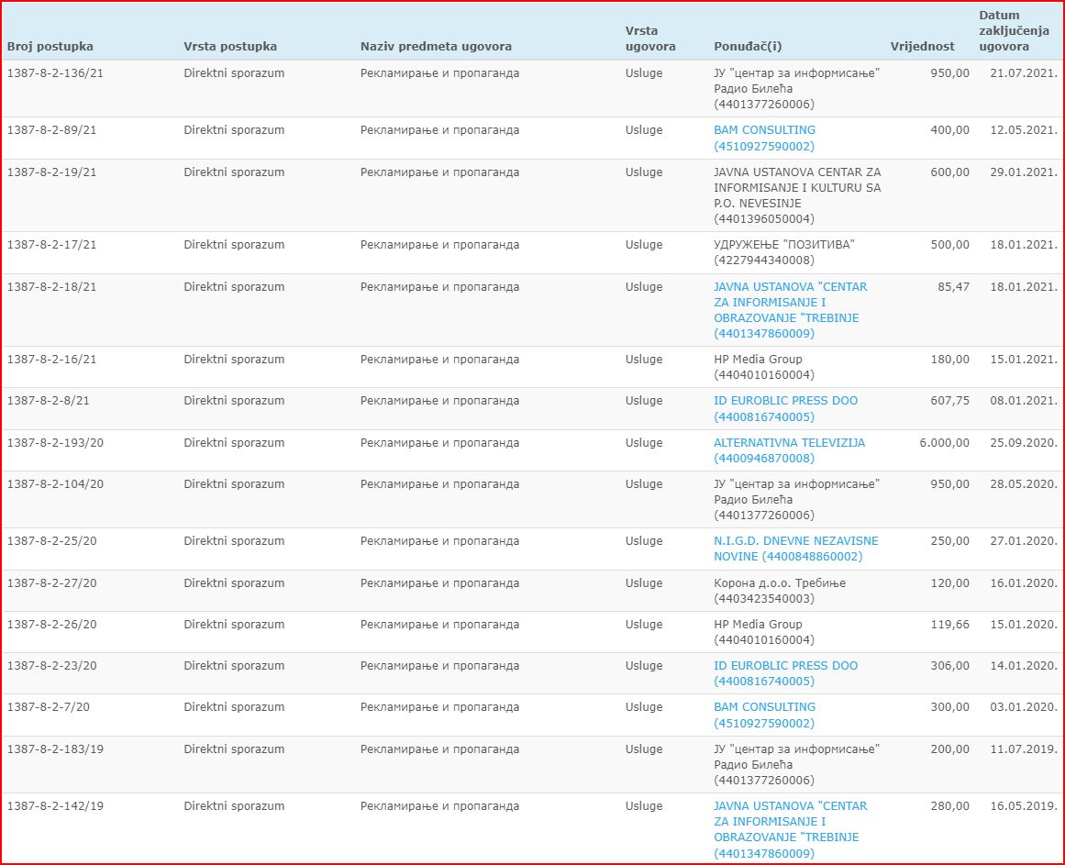Click the value 280,00
Screen dimensions: 1065x865
(949, 807)
